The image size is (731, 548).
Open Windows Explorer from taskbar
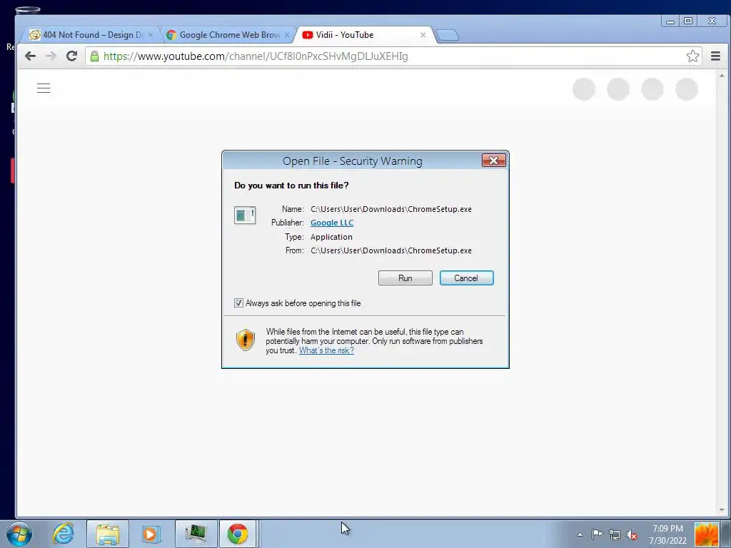[x=108, y=534]
